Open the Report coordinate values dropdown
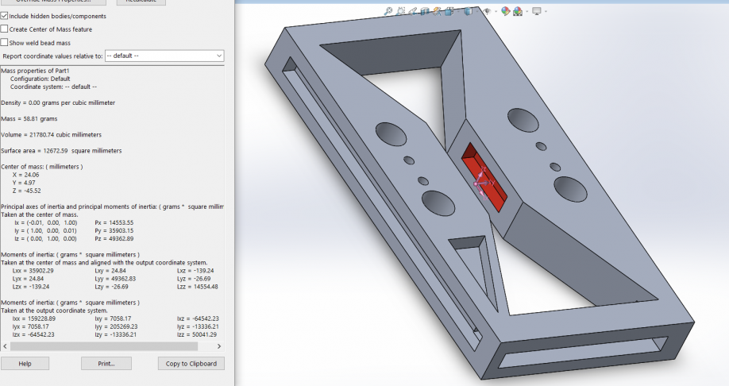 (164, 56)
